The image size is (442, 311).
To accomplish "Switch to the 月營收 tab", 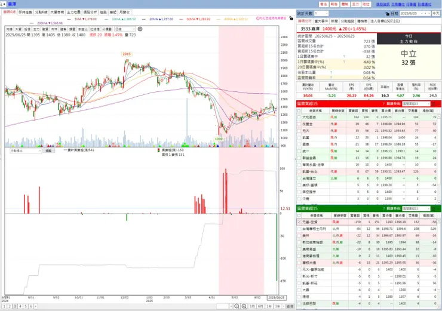I will click(124, 12).
